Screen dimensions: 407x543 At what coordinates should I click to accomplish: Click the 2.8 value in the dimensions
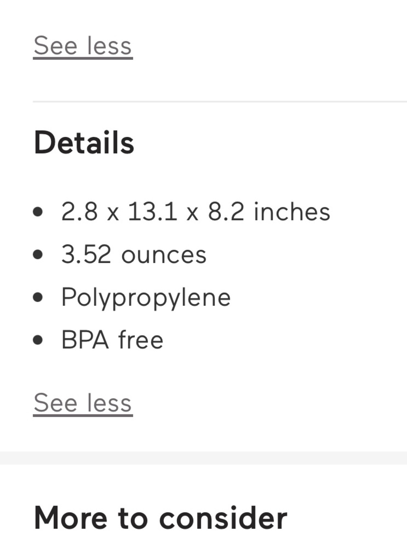(79, 212)
